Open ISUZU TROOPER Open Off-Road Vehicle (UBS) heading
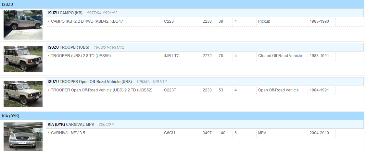This screenshot has height=154, width=366. click(x=90, y=82)
